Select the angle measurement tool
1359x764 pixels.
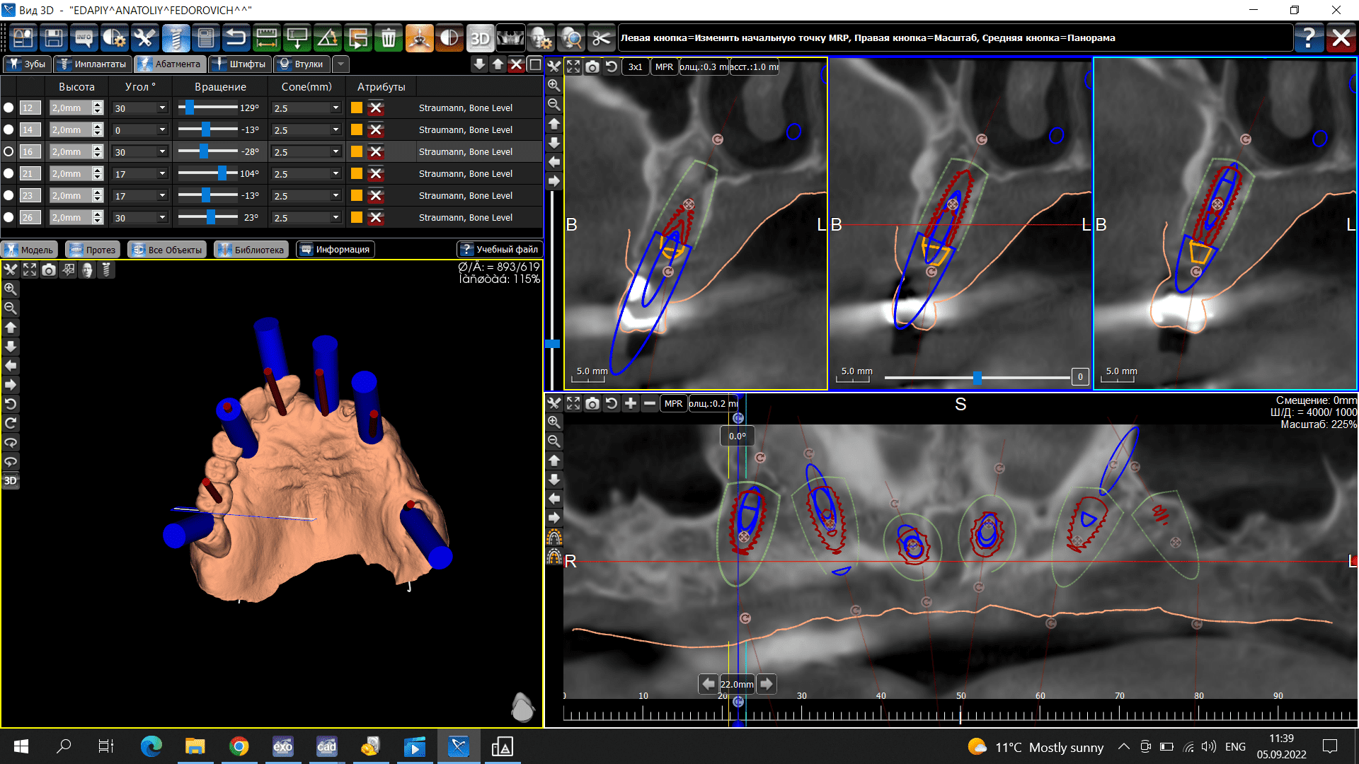coord(327,38)
